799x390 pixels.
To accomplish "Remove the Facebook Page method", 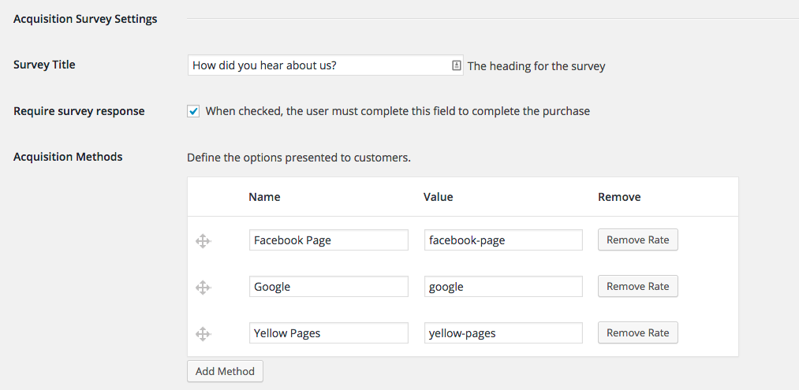I will click(637, 240).
